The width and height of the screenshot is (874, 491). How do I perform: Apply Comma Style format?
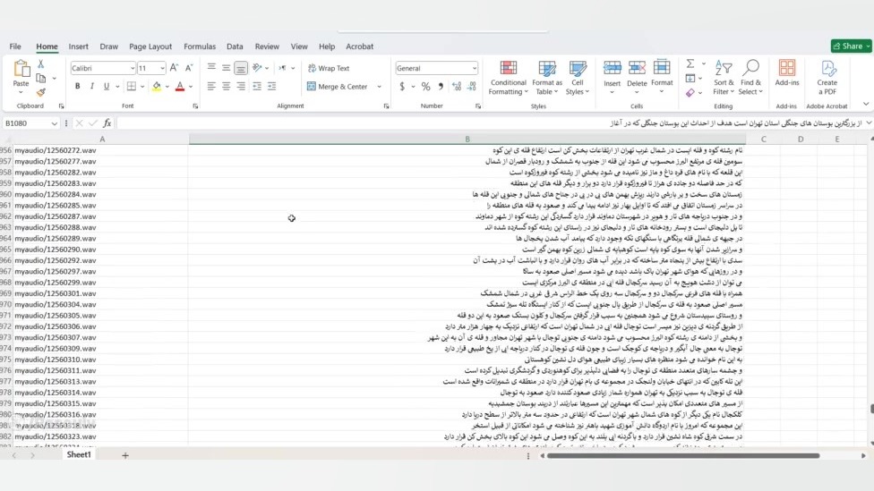coord(441,86)
